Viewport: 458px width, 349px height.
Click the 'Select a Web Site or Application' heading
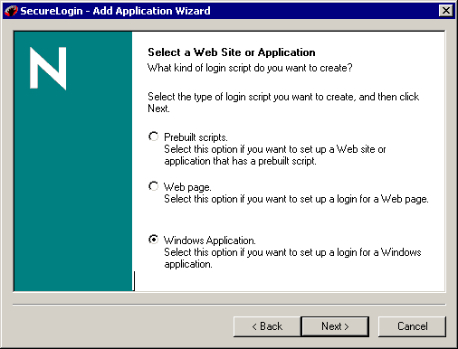[232, 52]
